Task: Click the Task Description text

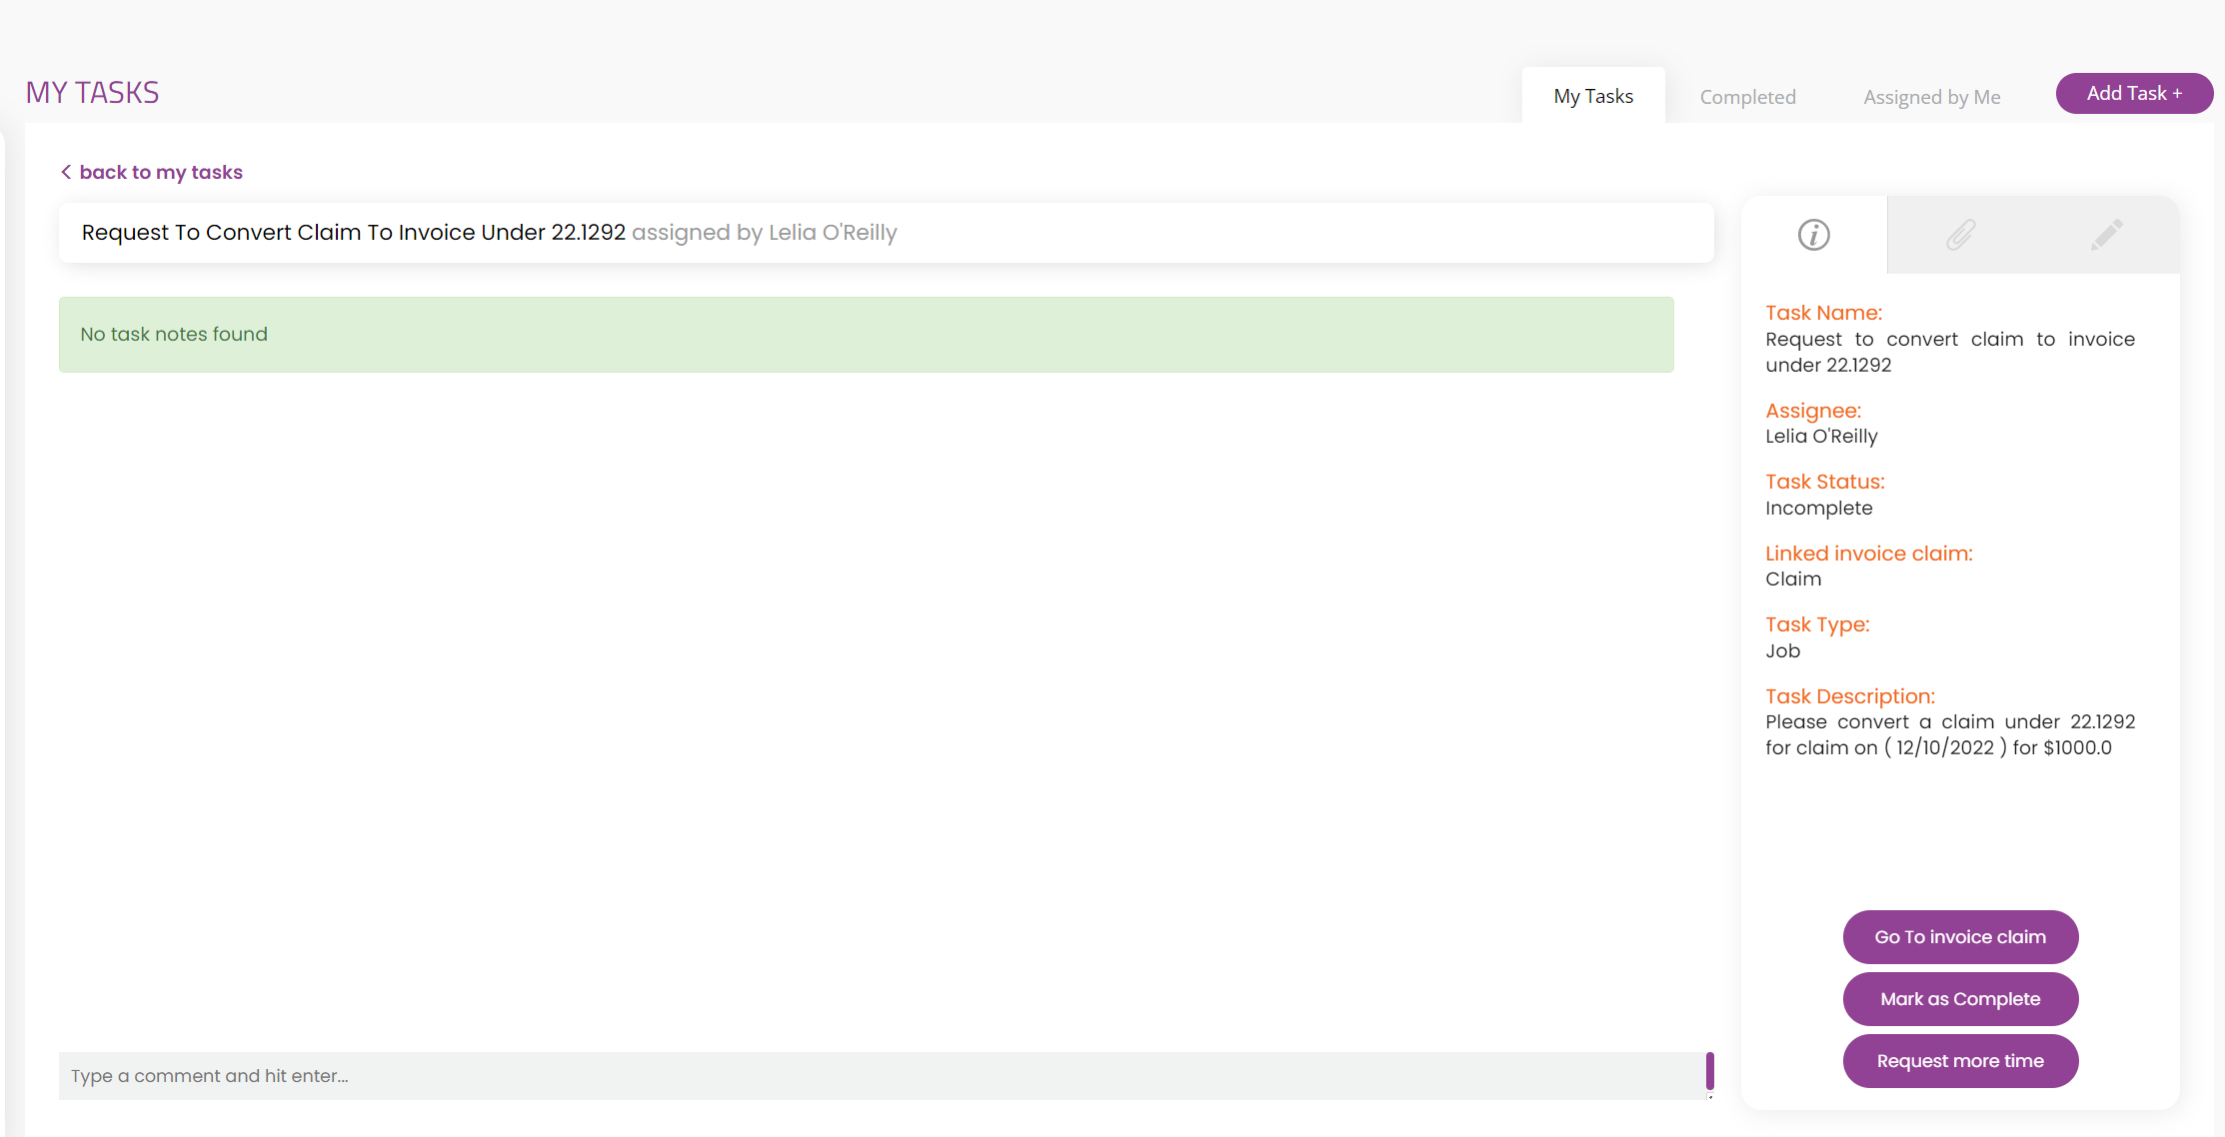Action: click(x=1949, y=734)
